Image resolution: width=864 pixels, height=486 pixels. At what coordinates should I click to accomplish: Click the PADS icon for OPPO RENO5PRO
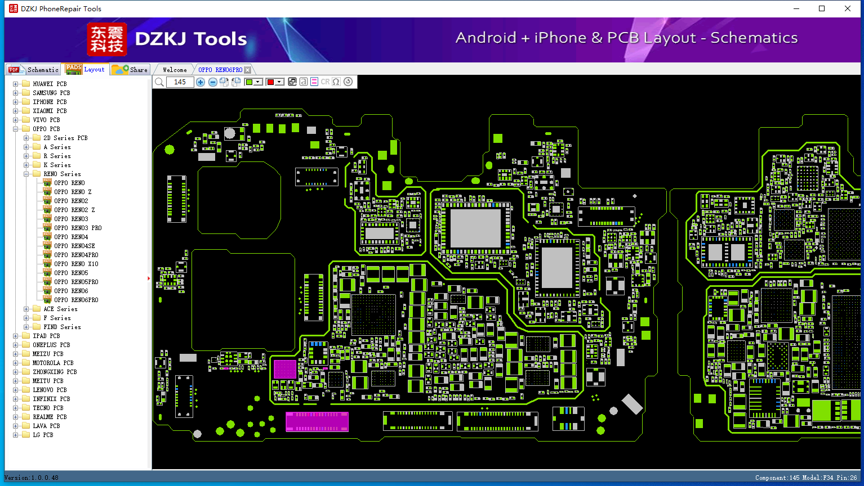click(47, 282)
